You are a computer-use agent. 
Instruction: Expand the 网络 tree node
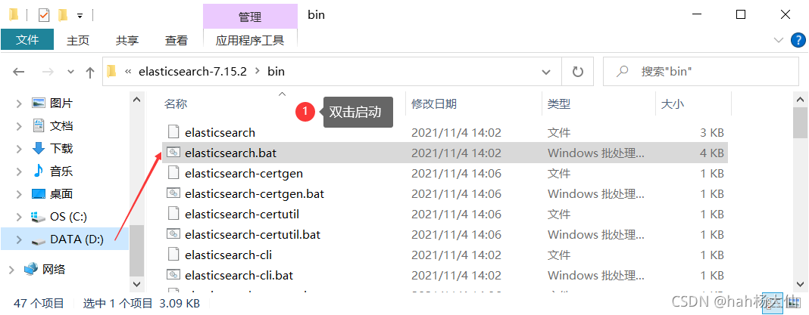11,269
